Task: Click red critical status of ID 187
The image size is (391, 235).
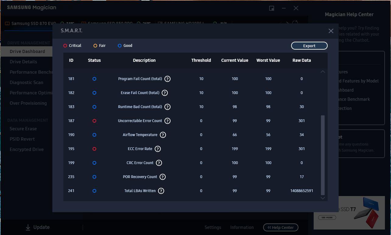Action: (x=94, y=121)
